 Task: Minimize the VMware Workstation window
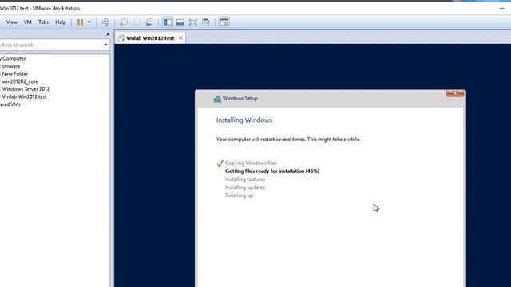(501, 9)
